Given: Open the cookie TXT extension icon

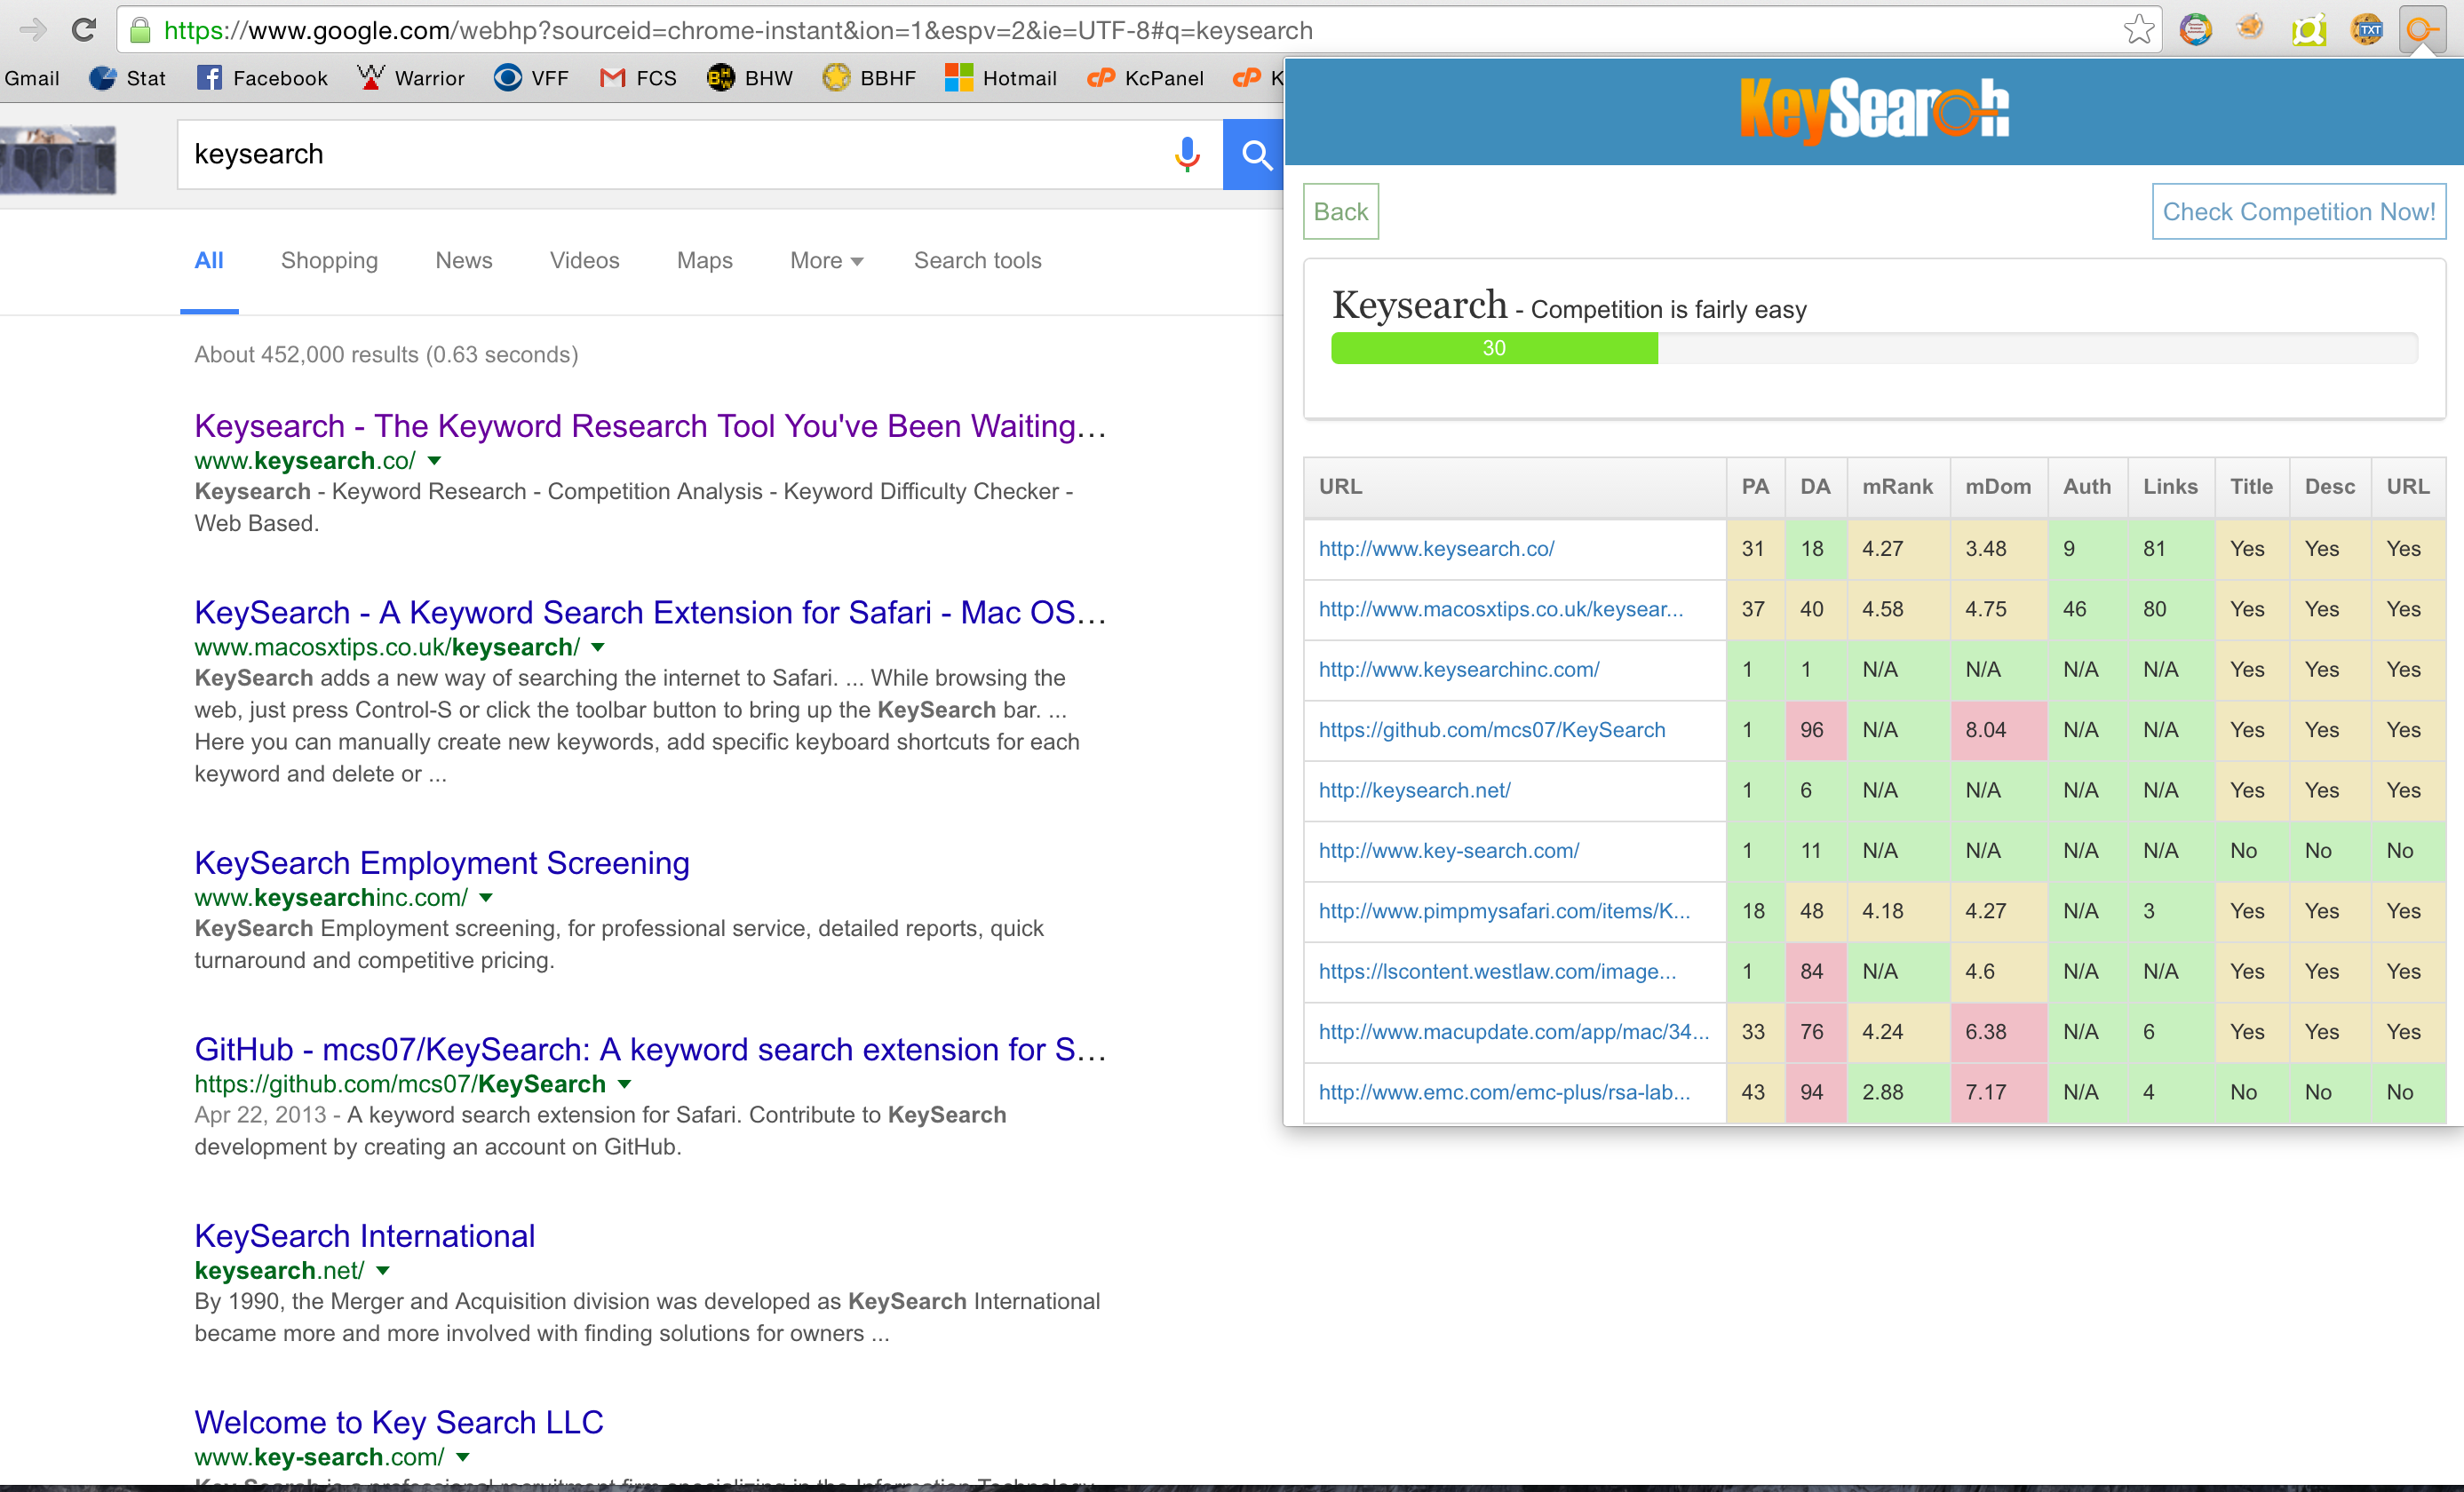Looking at the screenshot, I should (x=2366, y=30).
